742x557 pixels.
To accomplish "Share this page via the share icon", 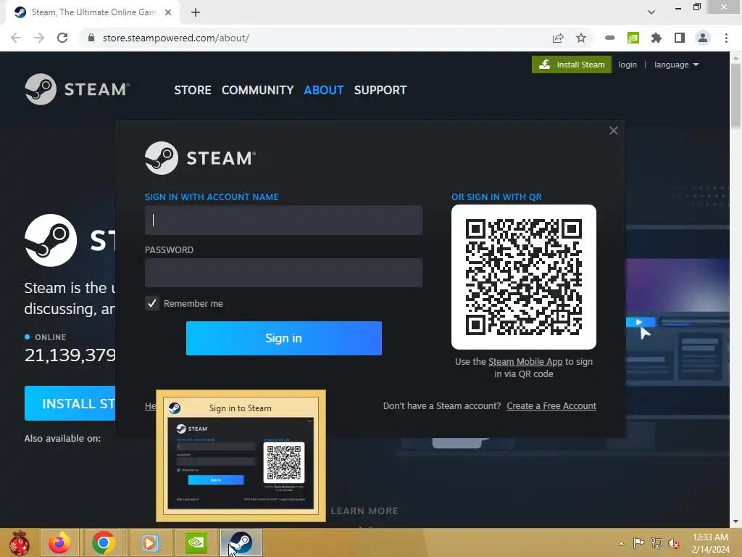I will coord(558,38).
